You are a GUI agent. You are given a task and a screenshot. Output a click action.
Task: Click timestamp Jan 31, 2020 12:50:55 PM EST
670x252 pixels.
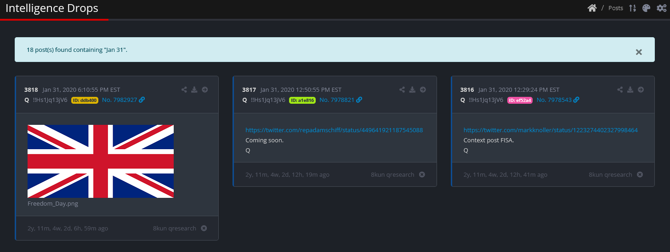coord(301,90)
